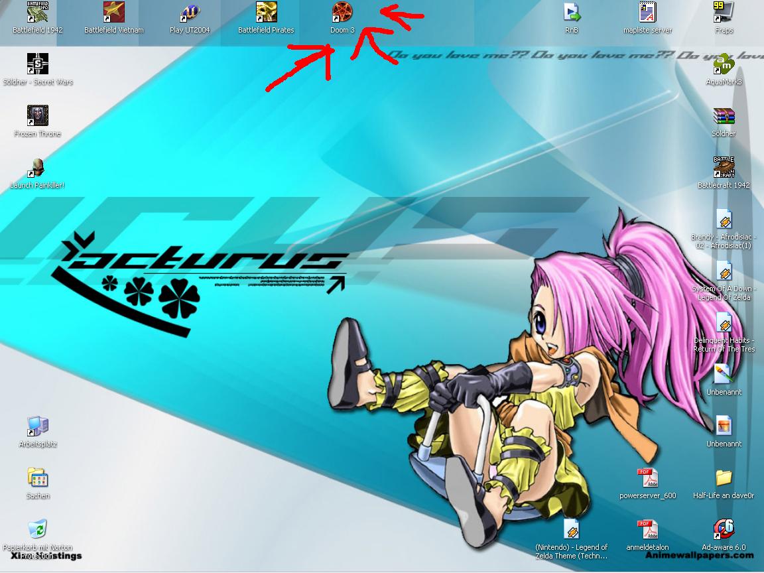Open the Battlecraft 1942 icon
The image size is (764, 573).
point(724,167)
